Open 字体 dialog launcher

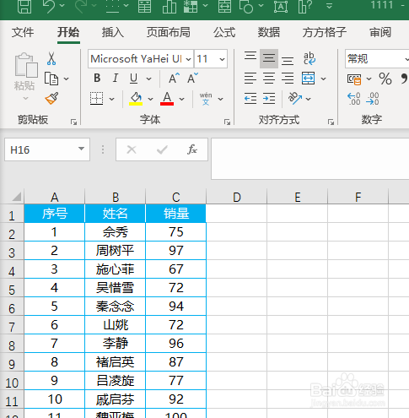pyautogui.click(x=227, y=122)
